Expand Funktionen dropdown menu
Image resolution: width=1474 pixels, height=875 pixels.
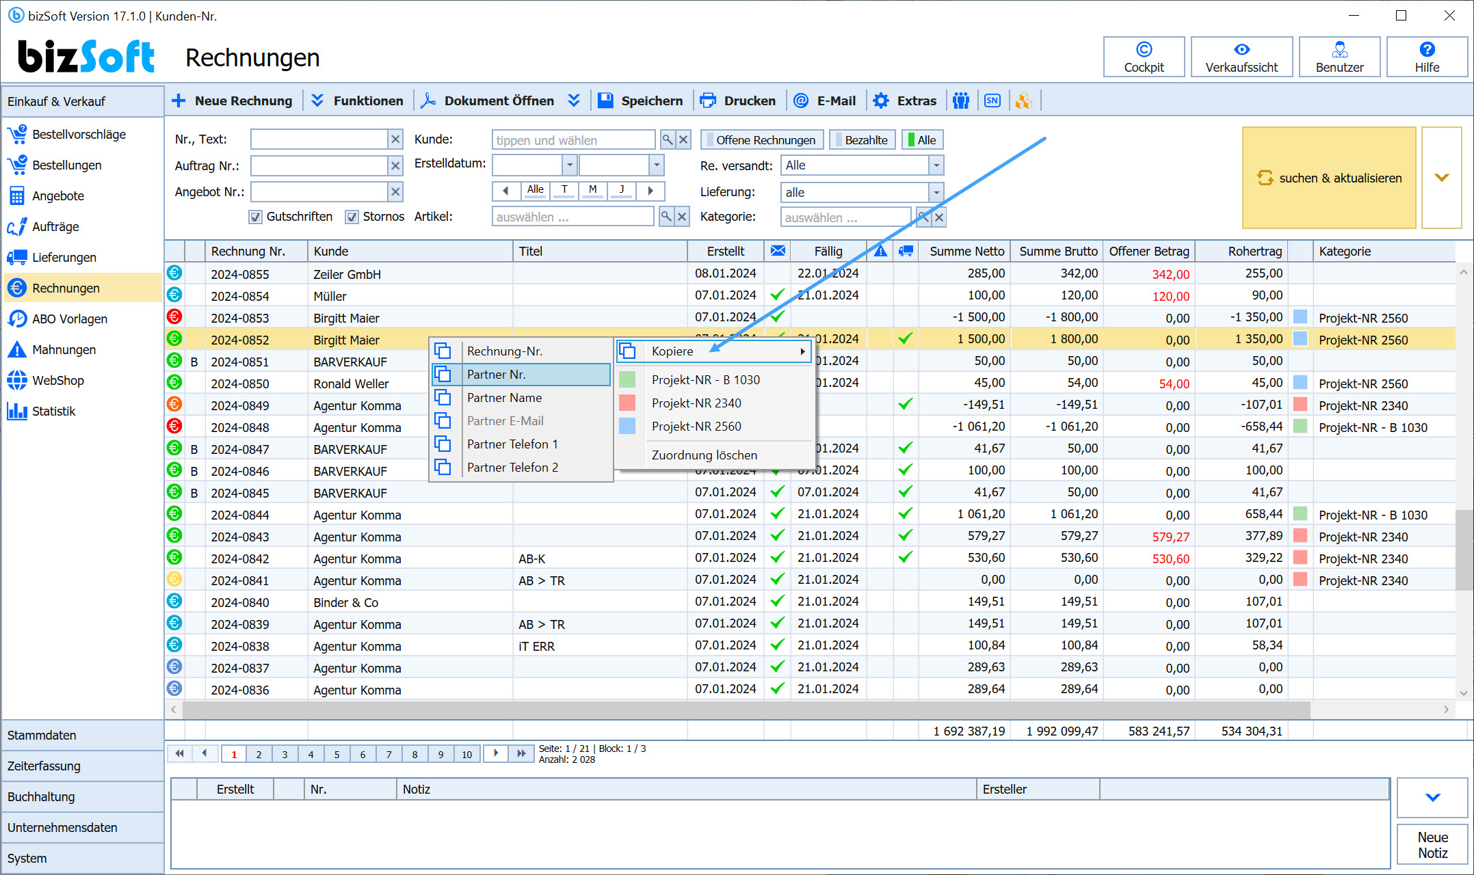pos(357,100)
